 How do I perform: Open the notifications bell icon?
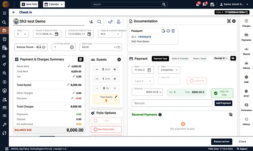[198, 4]
